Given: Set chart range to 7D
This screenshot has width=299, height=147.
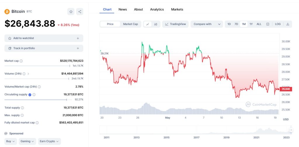Looking at the screenshot, I should click(236, 24).
